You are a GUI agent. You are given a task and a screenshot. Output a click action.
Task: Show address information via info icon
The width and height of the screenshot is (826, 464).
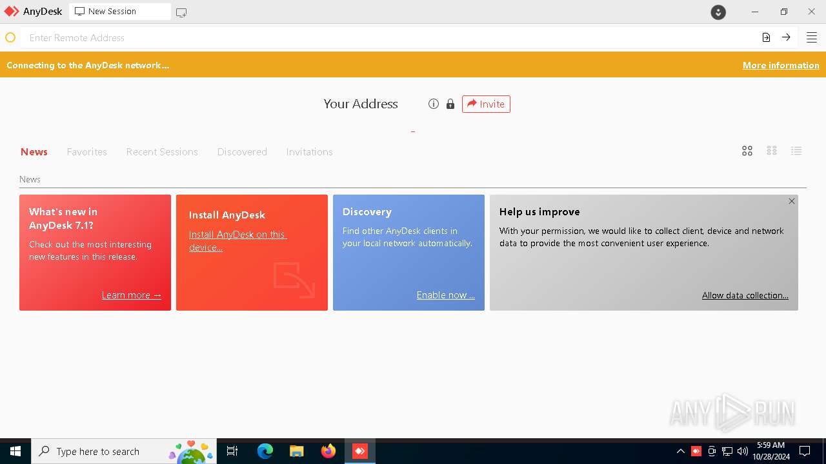coord(434,104)
